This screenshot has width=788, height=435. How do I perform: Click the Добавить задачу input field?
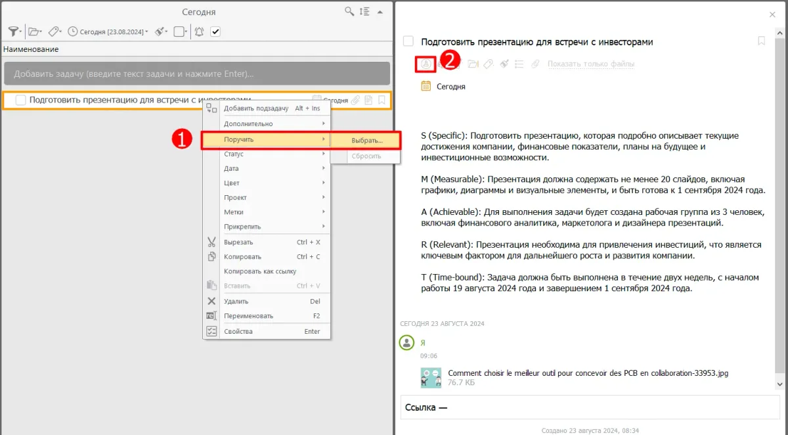click(197, 74)
